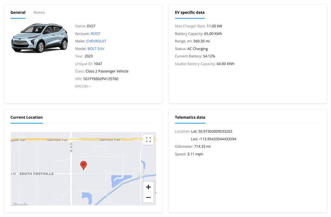Click Battery Capacity 65.00 KWh value
331x217 pixels.
(x=213, y=34)
